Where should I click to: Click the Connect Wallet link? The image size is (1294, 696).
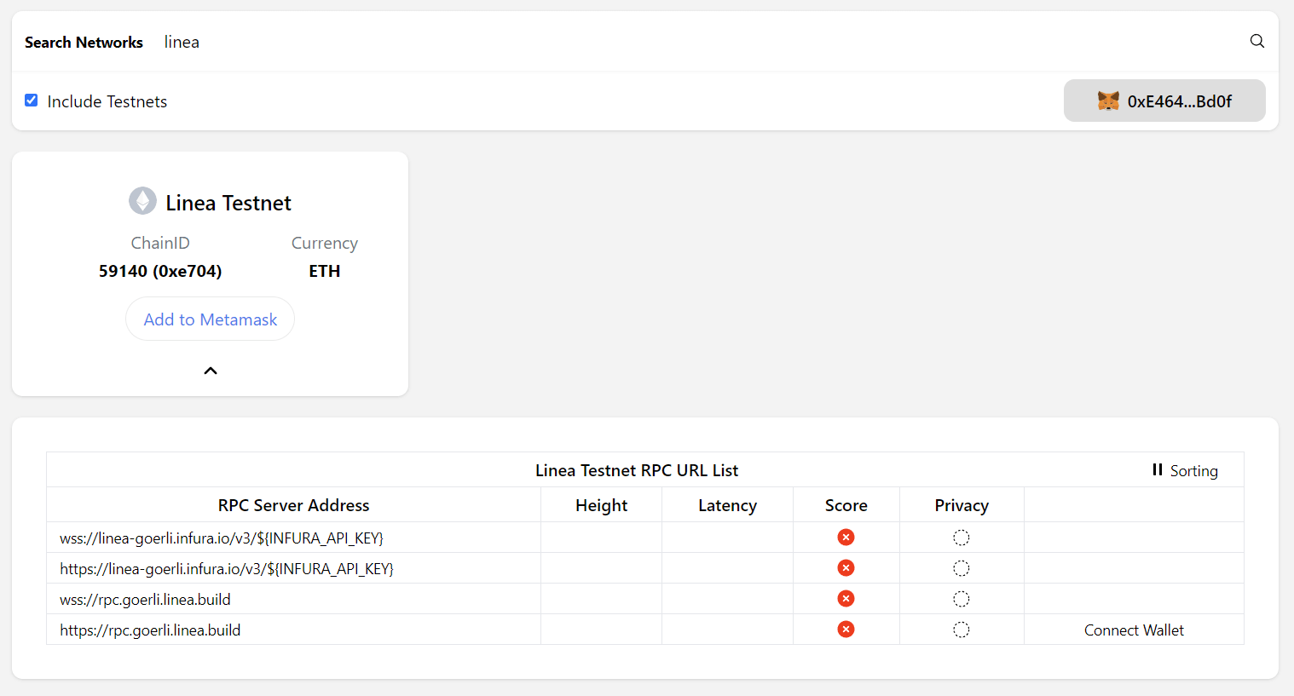[x=1134, y=630]
